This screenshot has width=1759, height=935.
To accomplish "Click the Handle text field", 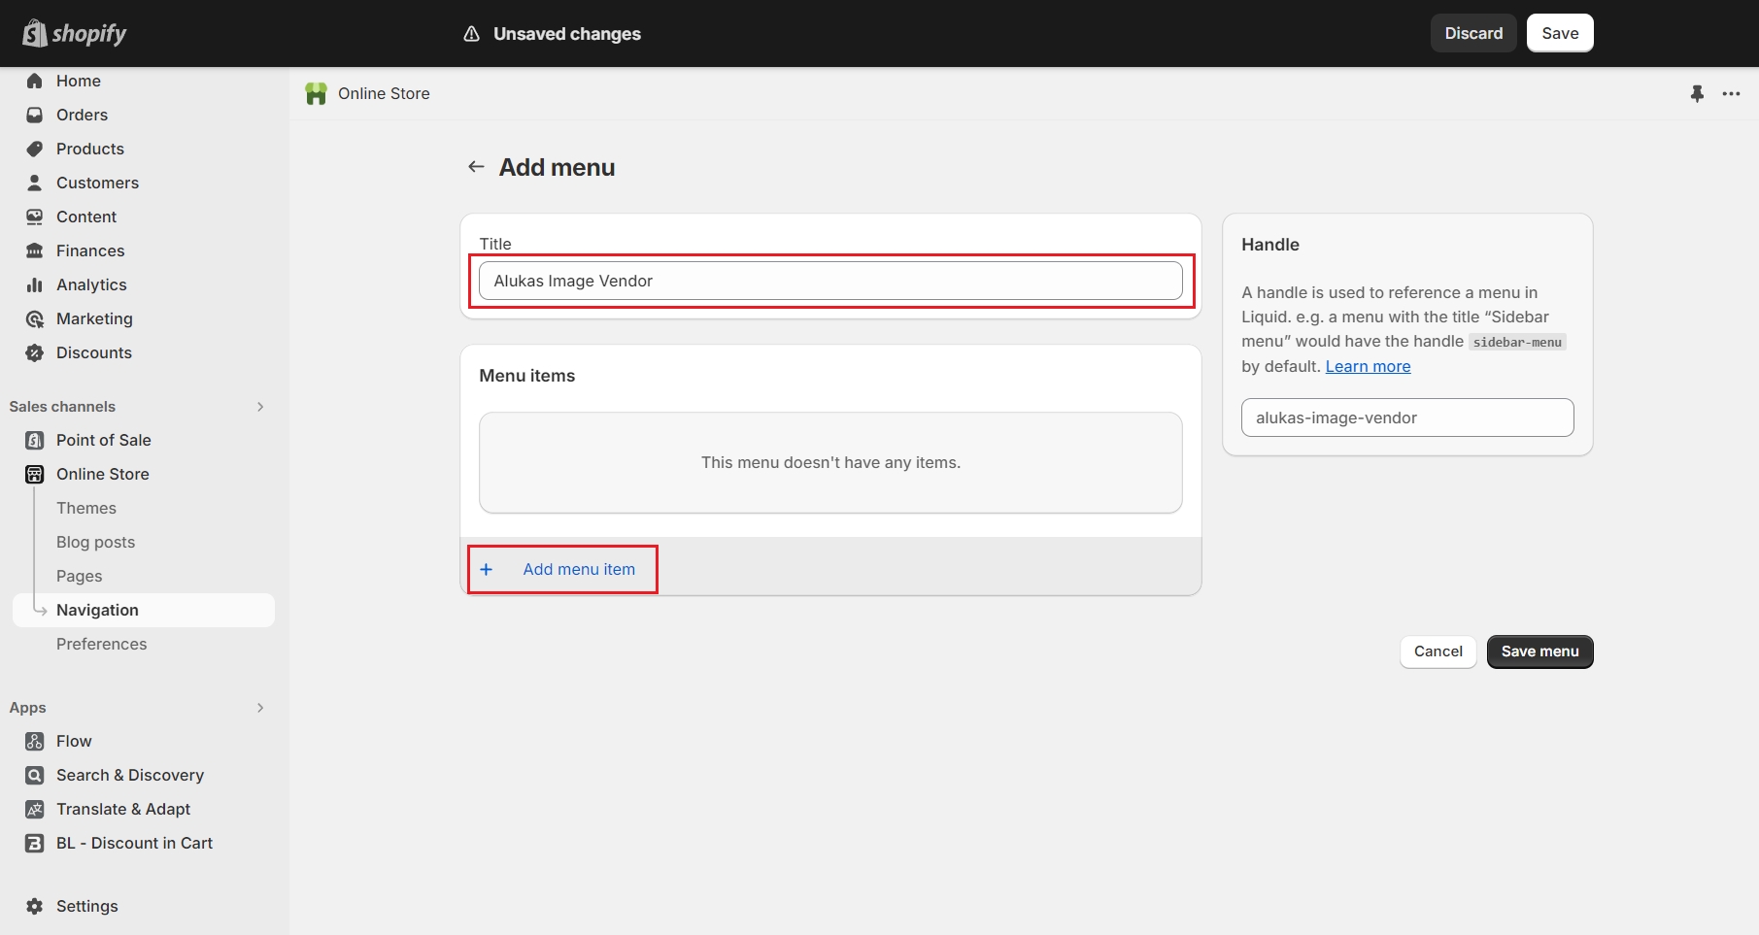I will [1406, 417].
